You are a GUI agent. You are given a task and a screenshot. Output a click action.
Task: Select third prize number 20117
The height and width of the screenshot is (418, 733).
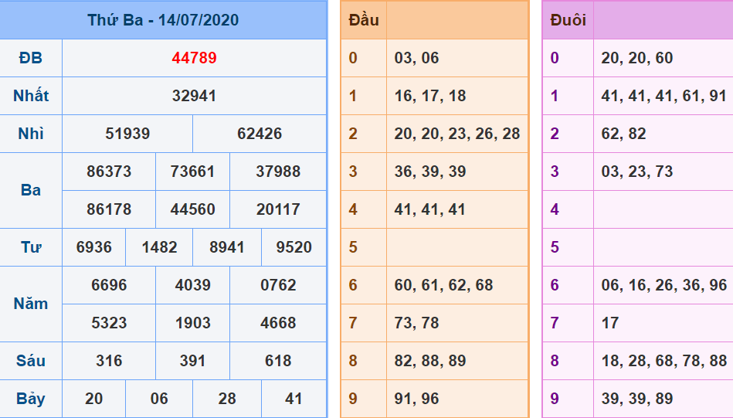278,209
